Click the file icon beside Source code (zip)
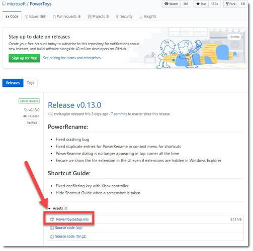This screenshot has height=251, width=253. click(x=52, y=228)
